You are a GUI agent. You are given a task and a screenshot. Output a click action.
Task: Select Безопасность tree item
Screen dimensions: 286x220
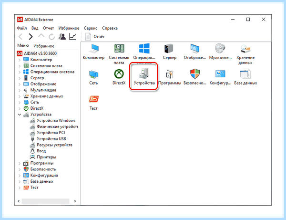(x=40, y=169)
